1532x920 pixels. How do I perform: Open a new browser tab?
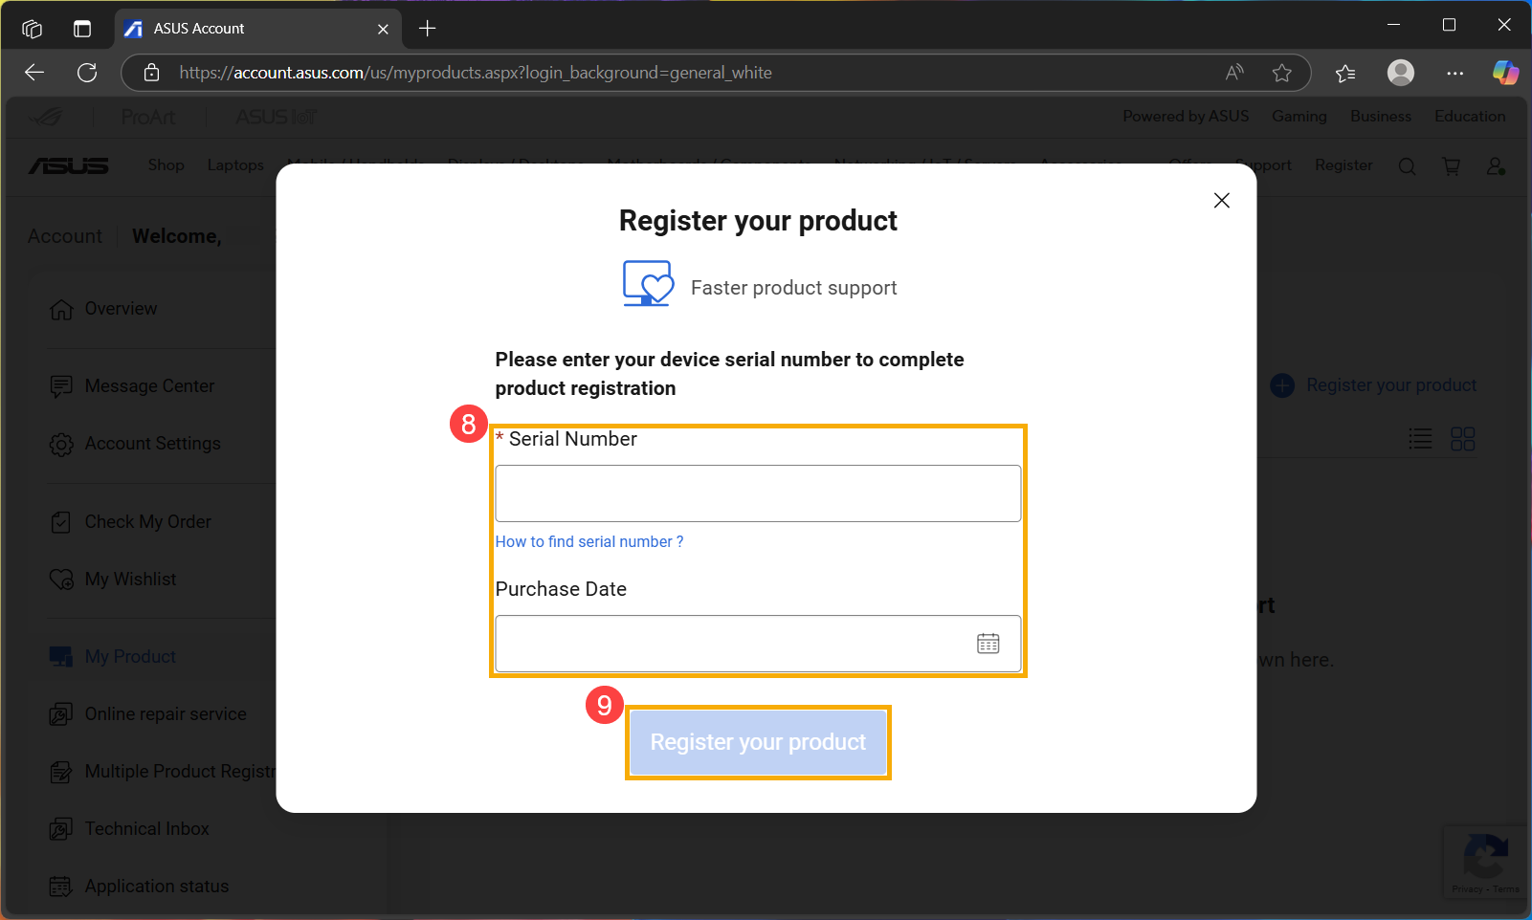coord(428,29)
